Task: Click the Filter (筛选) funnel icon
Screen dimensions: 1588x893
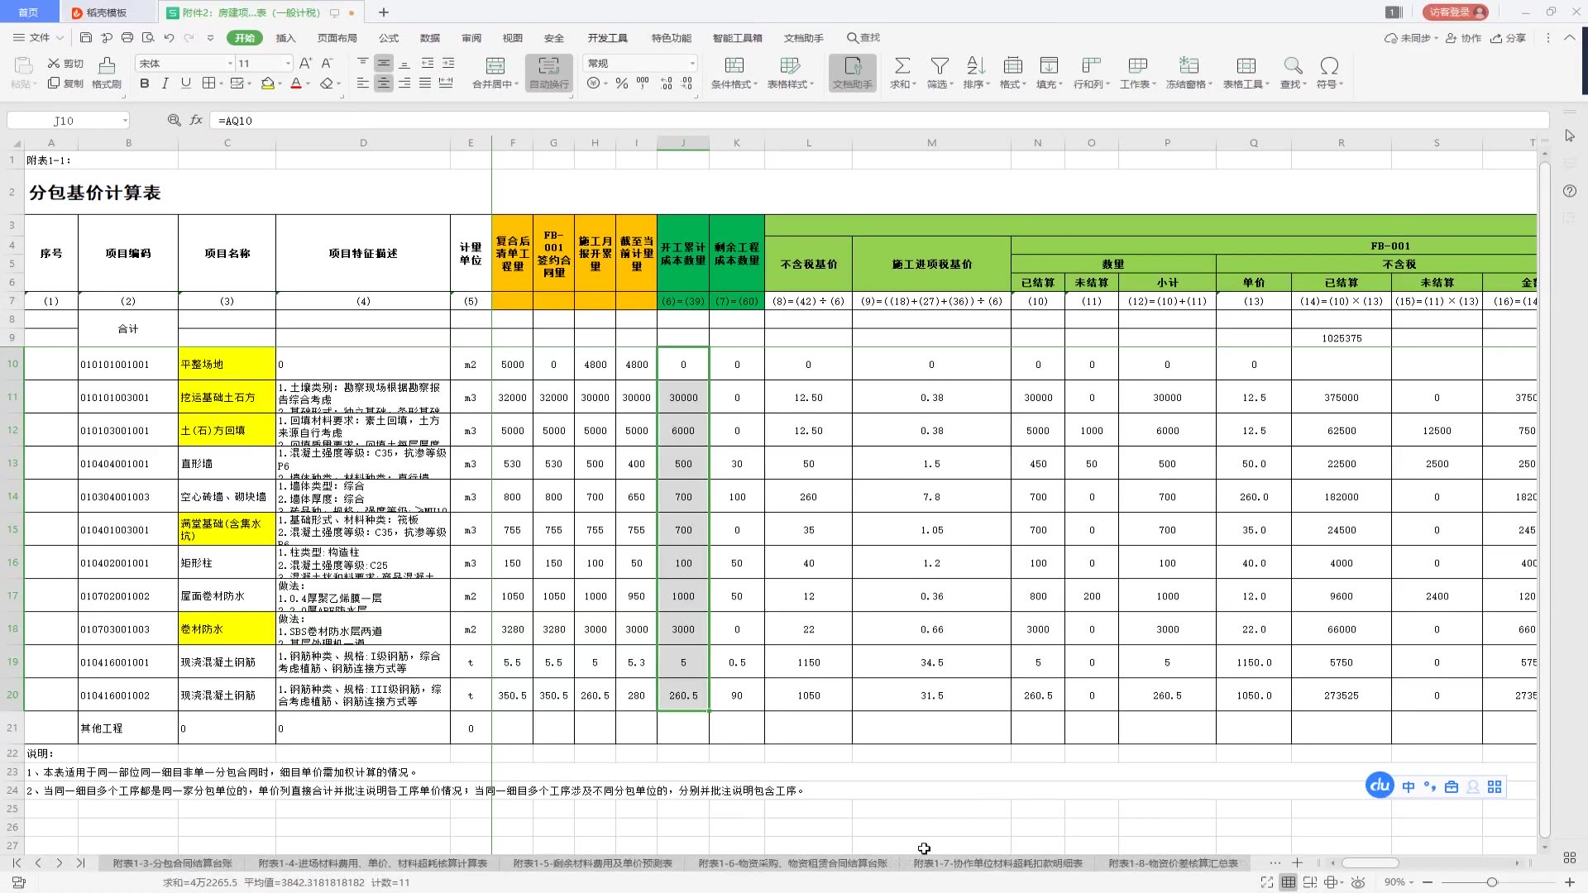Action: coord(940,66)
